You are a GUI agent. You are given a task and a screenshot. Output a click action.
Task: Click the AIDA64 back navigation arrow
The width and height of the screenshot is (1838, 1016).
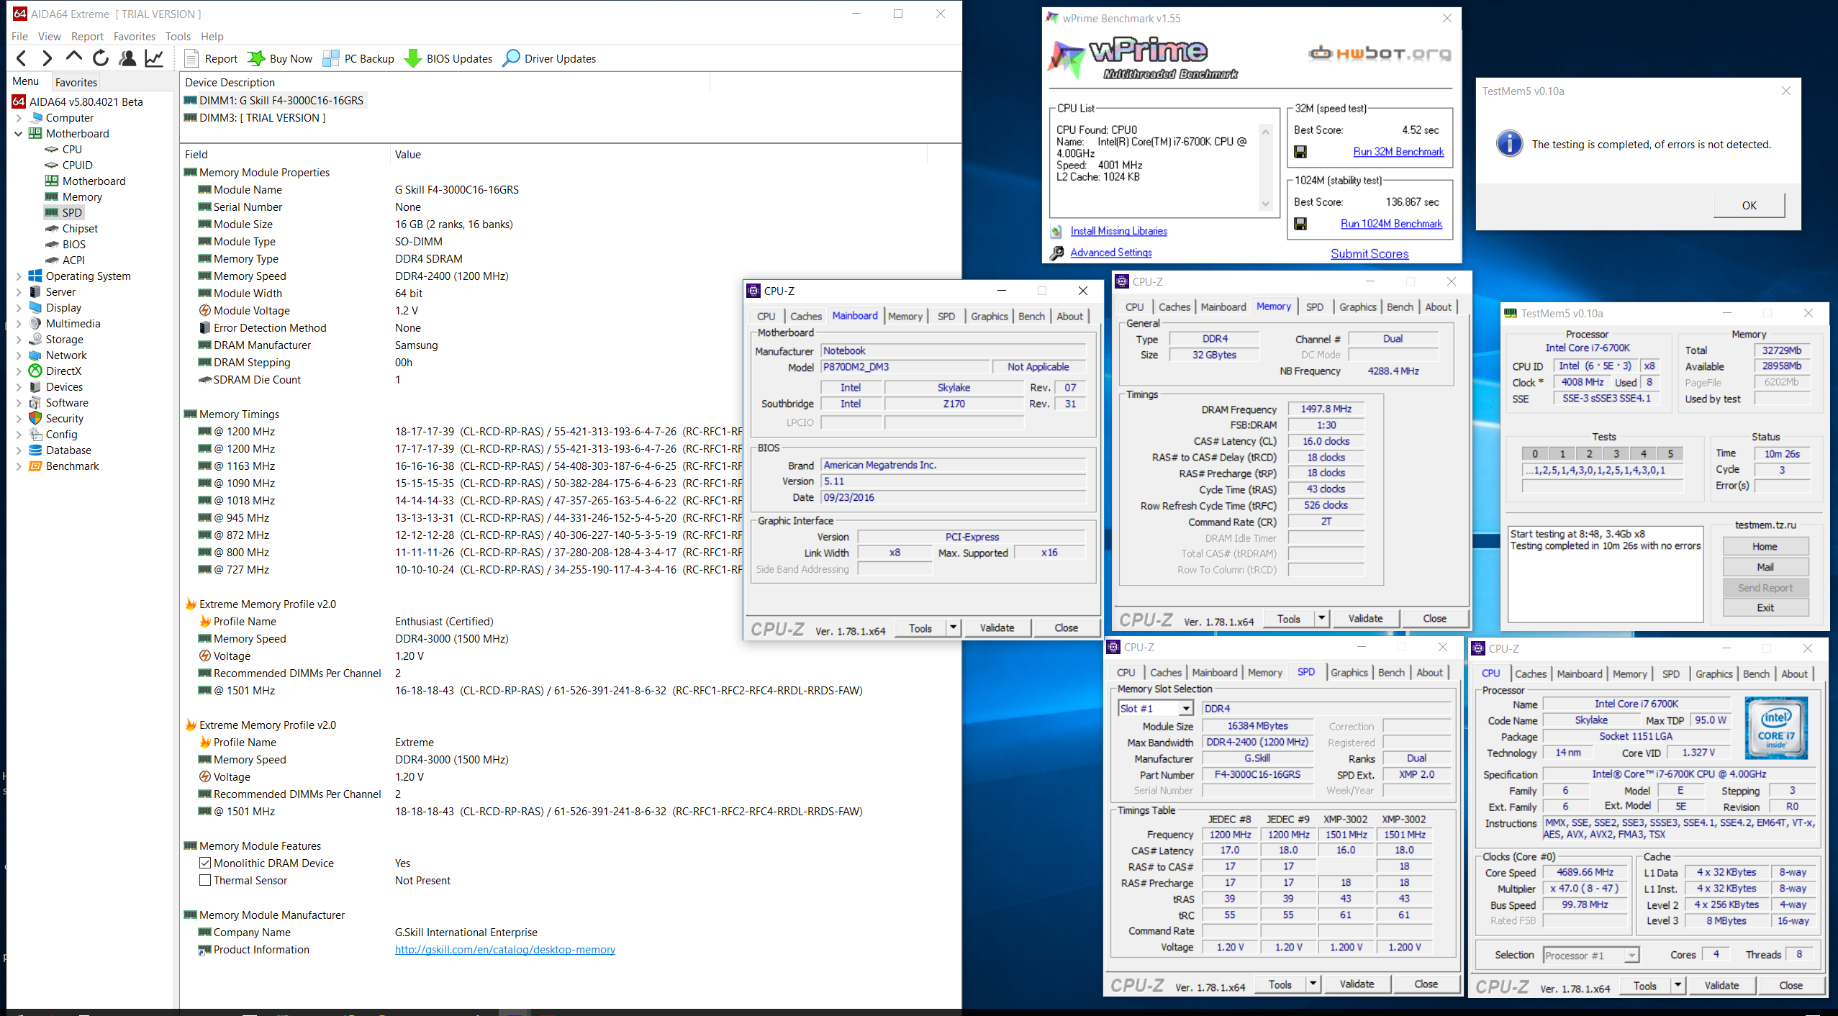[x=21, y=58]
